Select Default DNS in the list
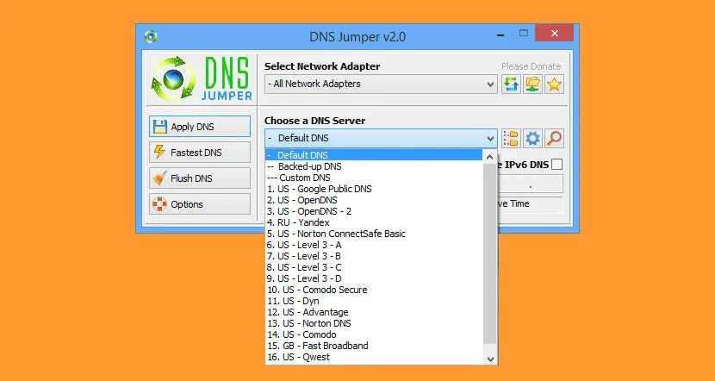 [374, 155]
